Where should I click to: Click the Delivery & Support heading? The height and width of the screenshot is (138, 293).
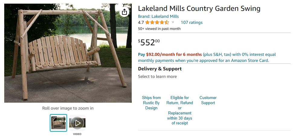click(160, 69)
